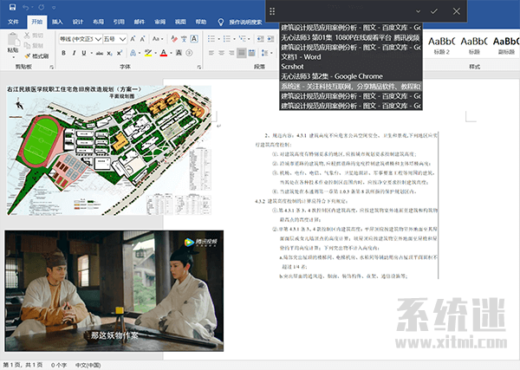520x370 pixels.
Task: Apply character shading
Action: point(179,53)
